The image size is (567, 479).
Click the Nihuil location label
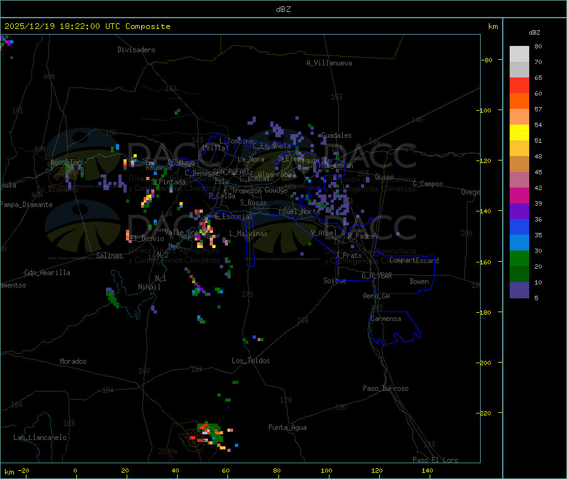(x=149, y=287)
